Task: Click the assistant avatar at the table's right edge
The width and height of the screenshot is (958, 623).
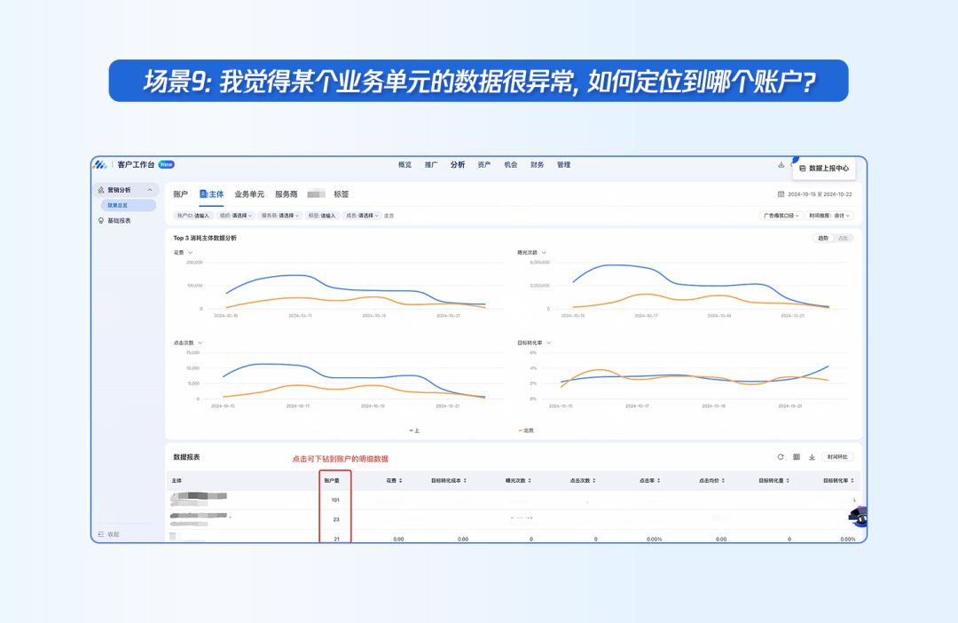Action: (859, 517)
